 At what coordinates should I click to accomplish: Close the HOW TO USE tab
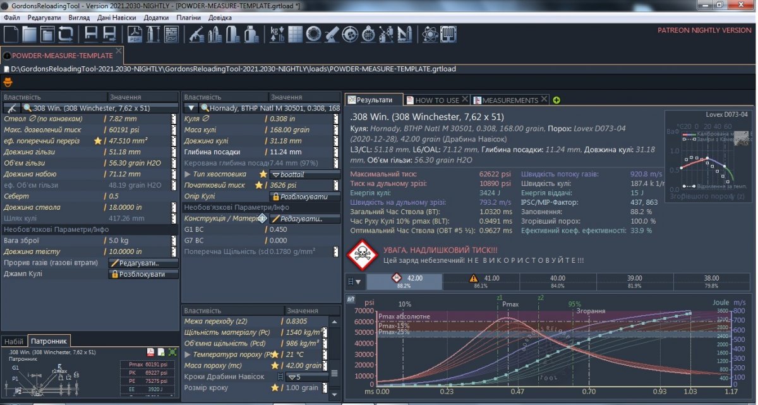tap(465, 99)
